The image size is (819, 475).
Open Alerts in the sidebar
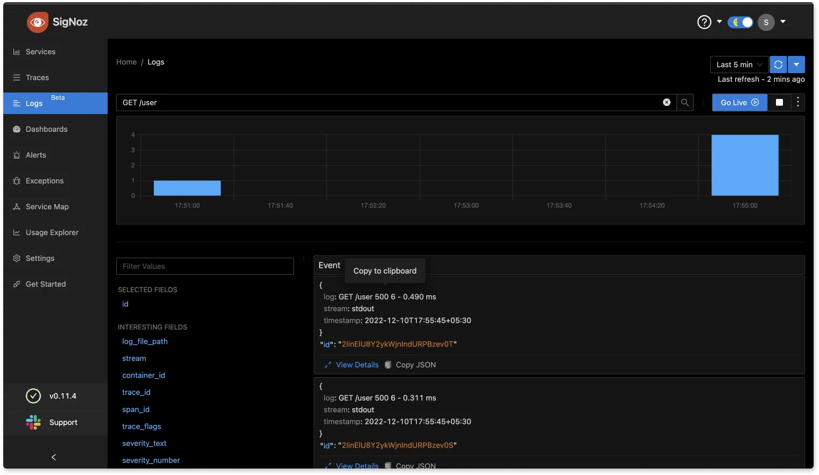click(x=55, y=155)
